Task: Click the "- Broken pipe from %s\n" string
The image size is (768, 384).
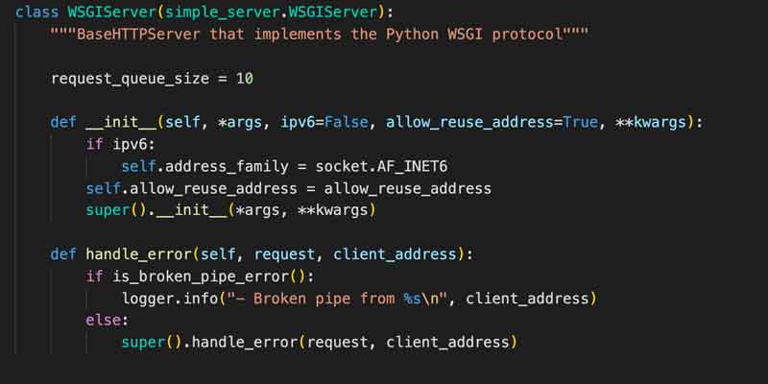Action: 331,299
